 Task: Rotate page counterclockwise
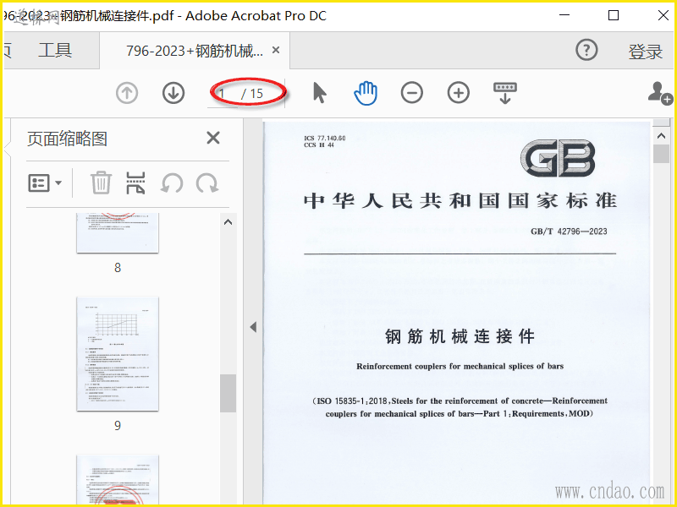172,183
